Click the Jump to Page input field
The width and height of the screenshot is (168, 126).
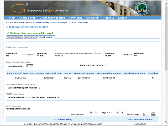coord(146,114)
